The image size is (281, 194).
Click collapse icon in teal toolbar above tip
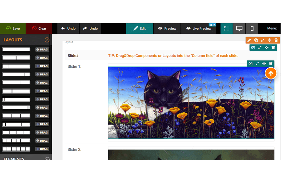pyautogui.click(x=260, y=48)
